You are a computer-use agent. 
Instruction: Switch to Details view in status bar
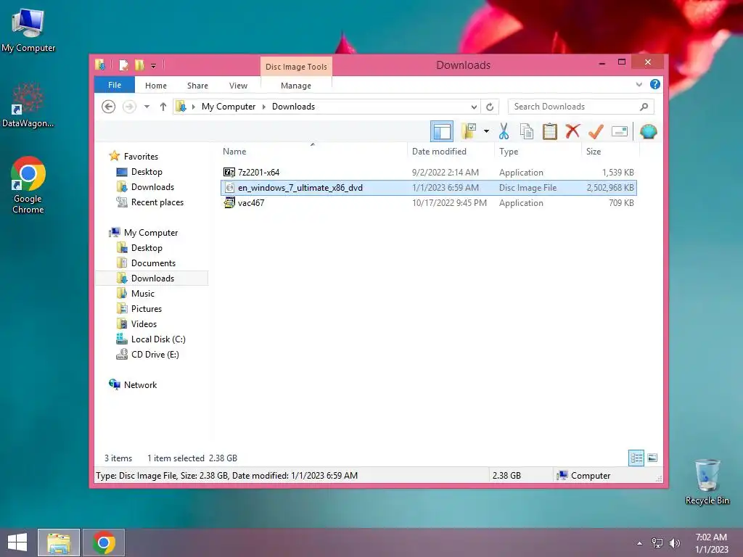pos(636,458)
